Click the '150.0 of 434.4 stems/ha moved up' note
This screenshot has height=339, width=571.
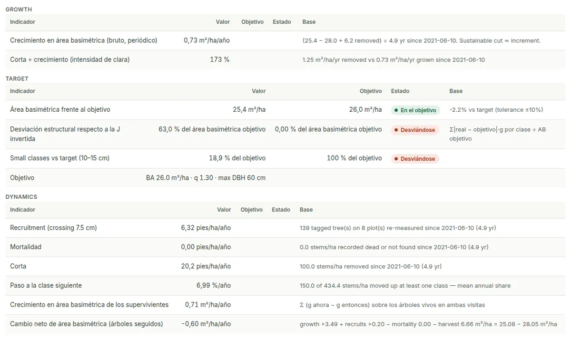coord(405,286)
